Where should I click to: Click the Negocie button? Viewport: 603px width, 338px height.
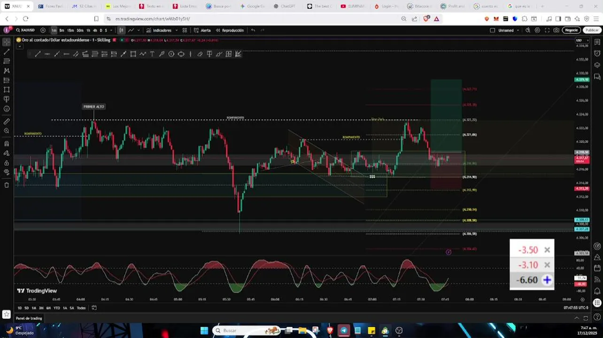pos(571,30)
